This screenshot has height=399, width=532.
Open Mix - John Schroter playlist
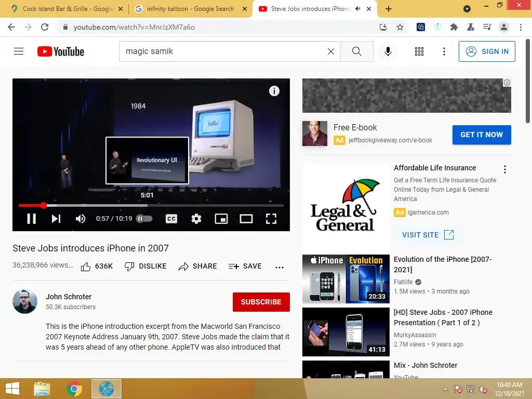tap(425, 365)
